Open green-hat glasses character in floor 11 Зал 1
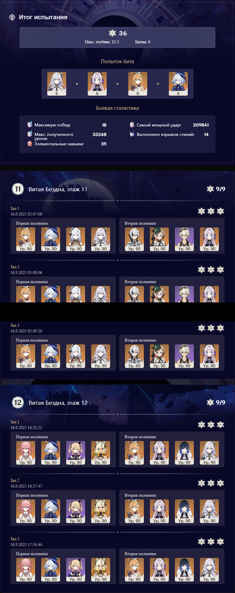The width and height of the screenshot is (235, 593). click(x=159, y=239)
